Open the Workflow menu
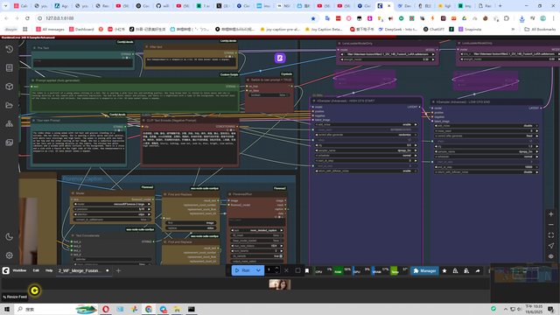The image size is (560, 315). point(19,270)
